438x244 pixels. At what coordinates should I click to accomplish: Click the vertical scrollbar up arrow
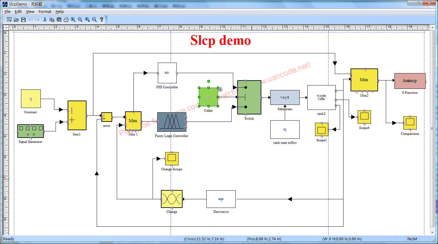click(432, 27)
